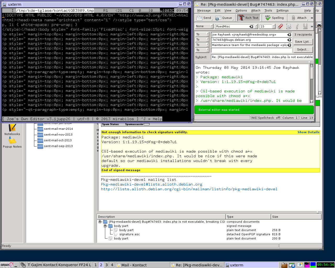Click the Description column header
The height and width of the screenshot is (268, 335).
161,217
